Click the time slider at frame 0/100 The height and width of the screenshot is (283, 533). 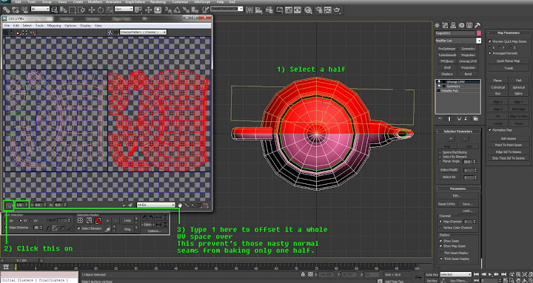pos(21,260)
